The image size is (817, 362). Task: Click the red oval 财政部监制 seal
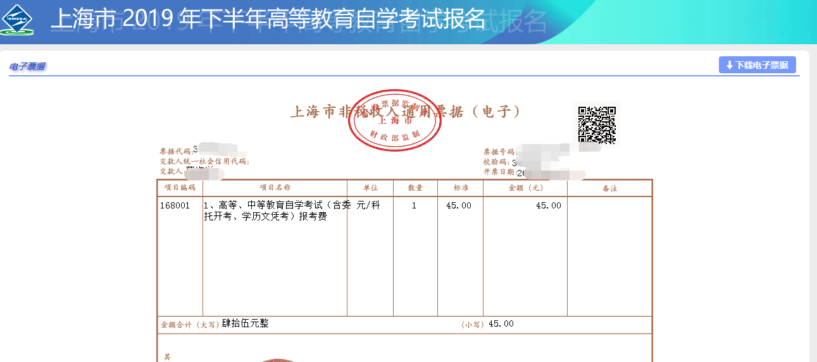(x=395, y=121)
